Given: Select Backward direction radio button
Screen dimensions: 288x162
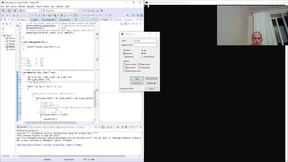Looking at the screenshot, I should [x=124, y=57].
